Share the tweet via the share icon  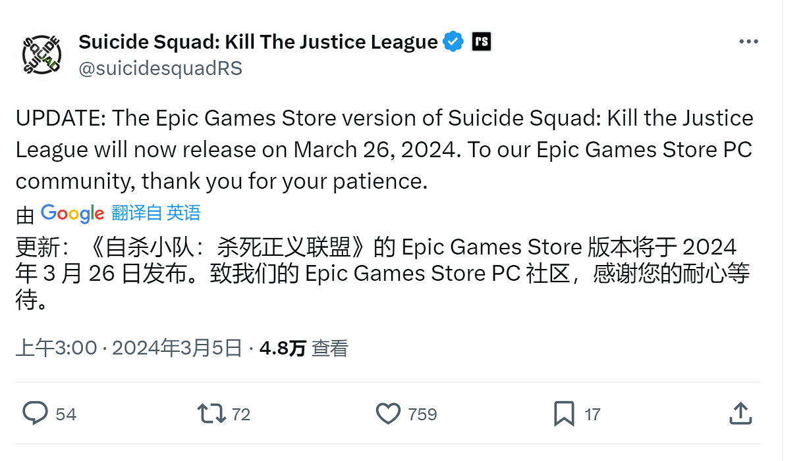coord(740,414)
